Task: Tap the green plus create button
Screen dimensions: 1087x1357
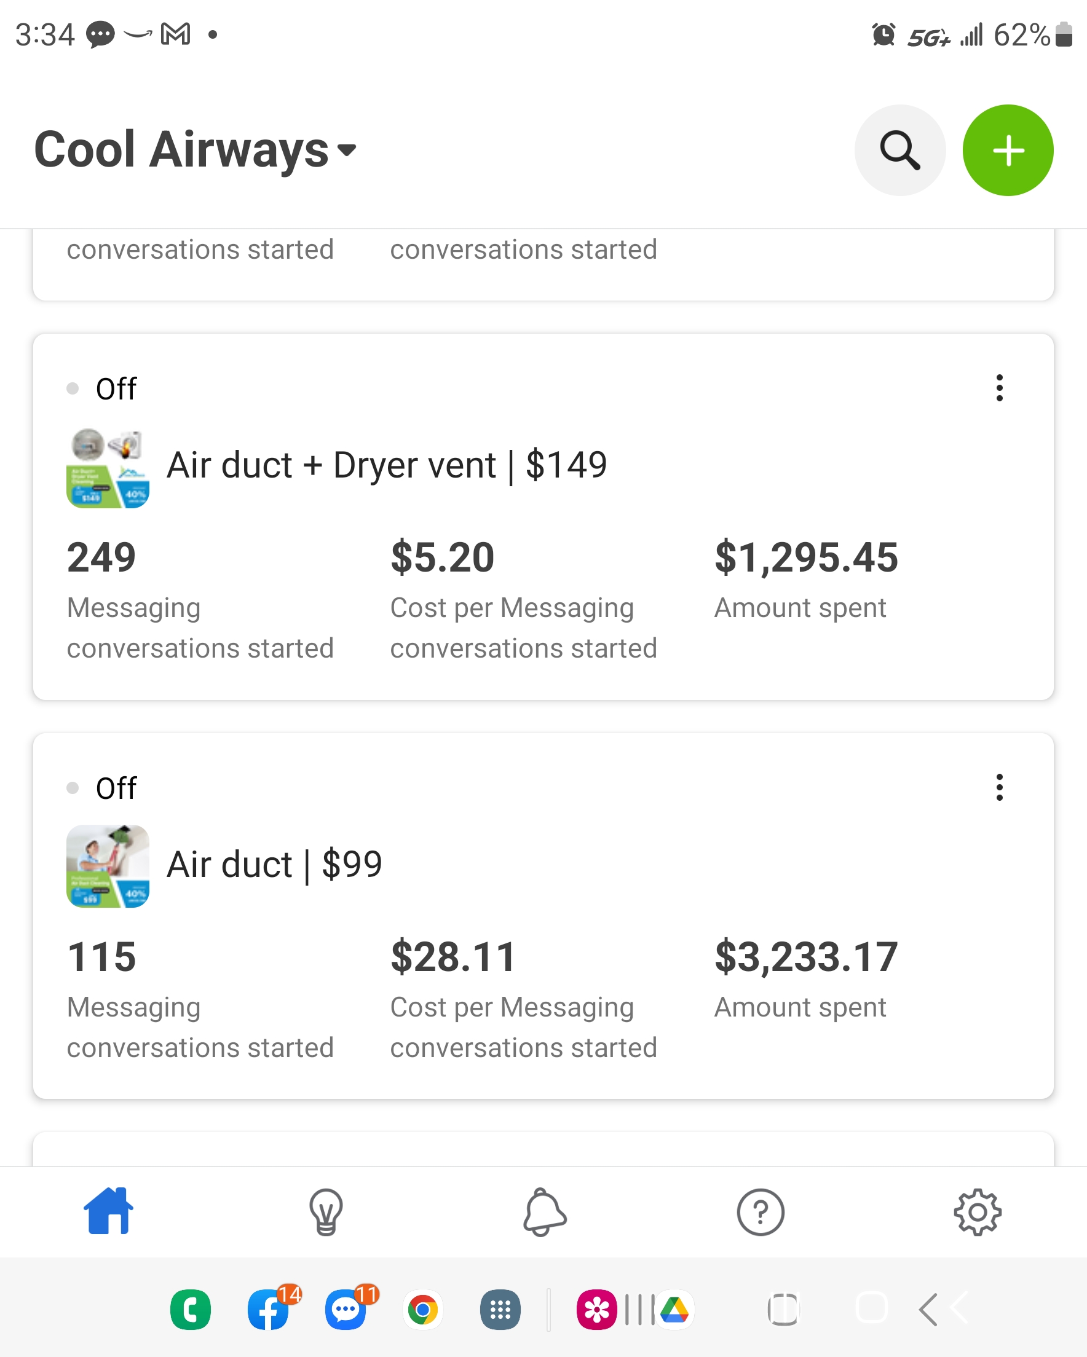Action: (1008, 150)
